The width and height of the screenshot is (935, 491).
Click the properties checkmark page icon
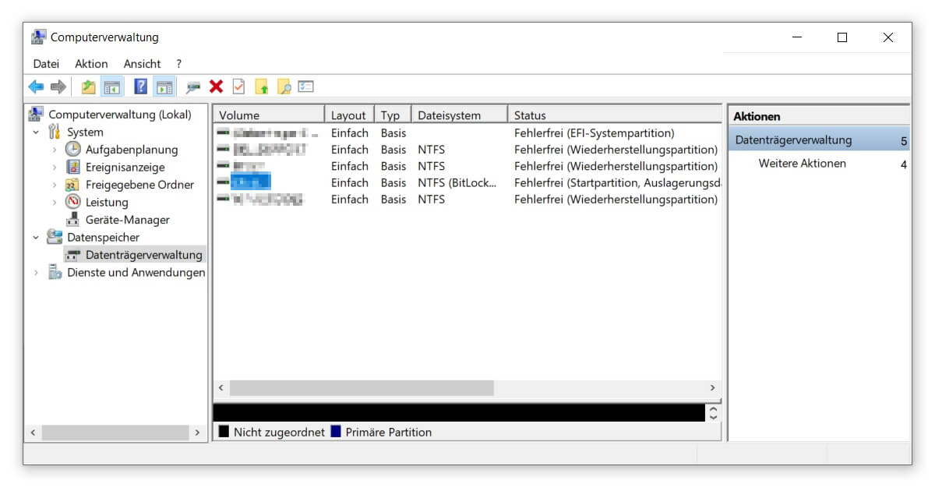click(238, 87)
